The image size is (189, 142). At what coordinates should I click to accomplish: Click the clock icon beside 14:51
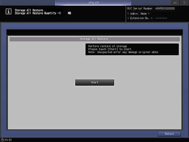2,140
